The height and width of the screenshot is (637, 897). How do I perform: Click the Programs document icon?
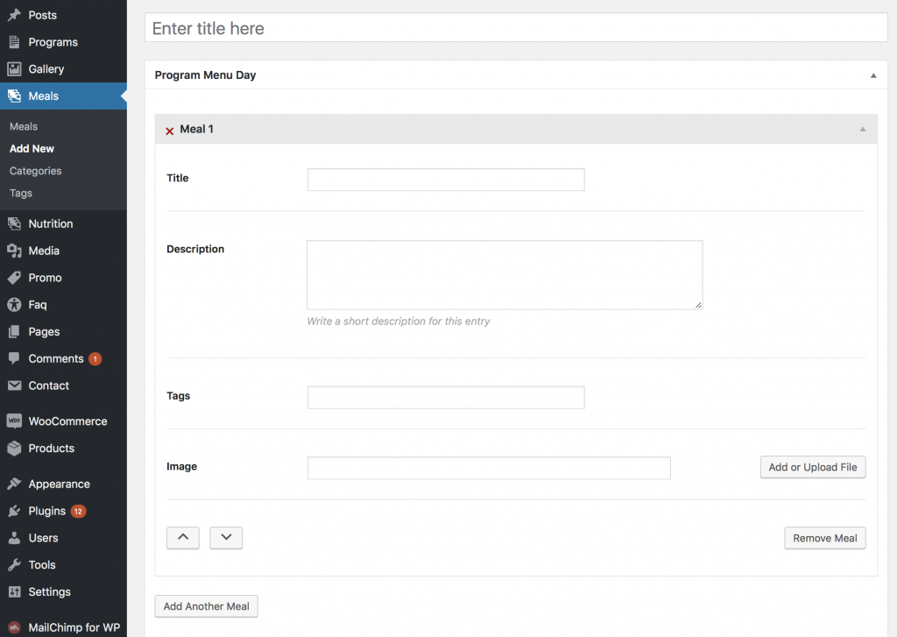point(14,42)
